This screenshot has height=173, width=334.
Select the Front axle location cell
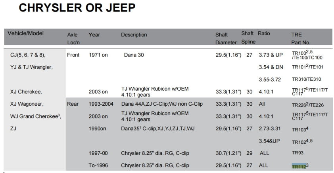point(74,55)
